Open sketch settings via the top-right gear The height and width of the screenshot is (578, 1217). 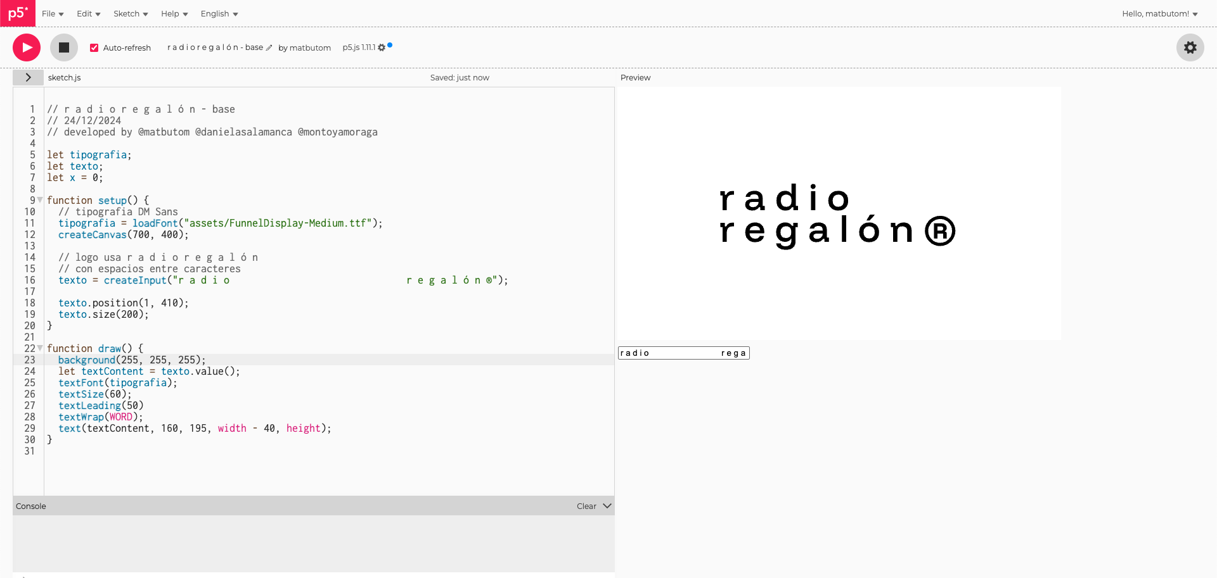tap(1190, 47)
